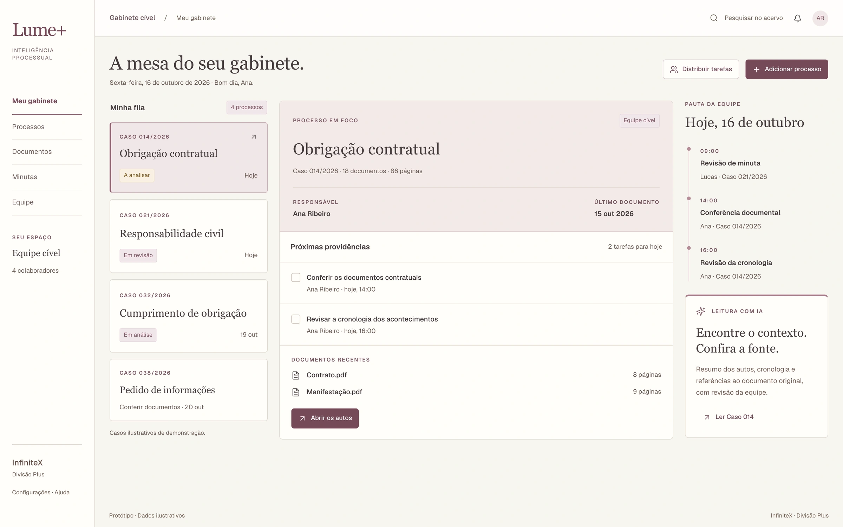Click Gabinete cível breadcrumb

tap(132, 18)
